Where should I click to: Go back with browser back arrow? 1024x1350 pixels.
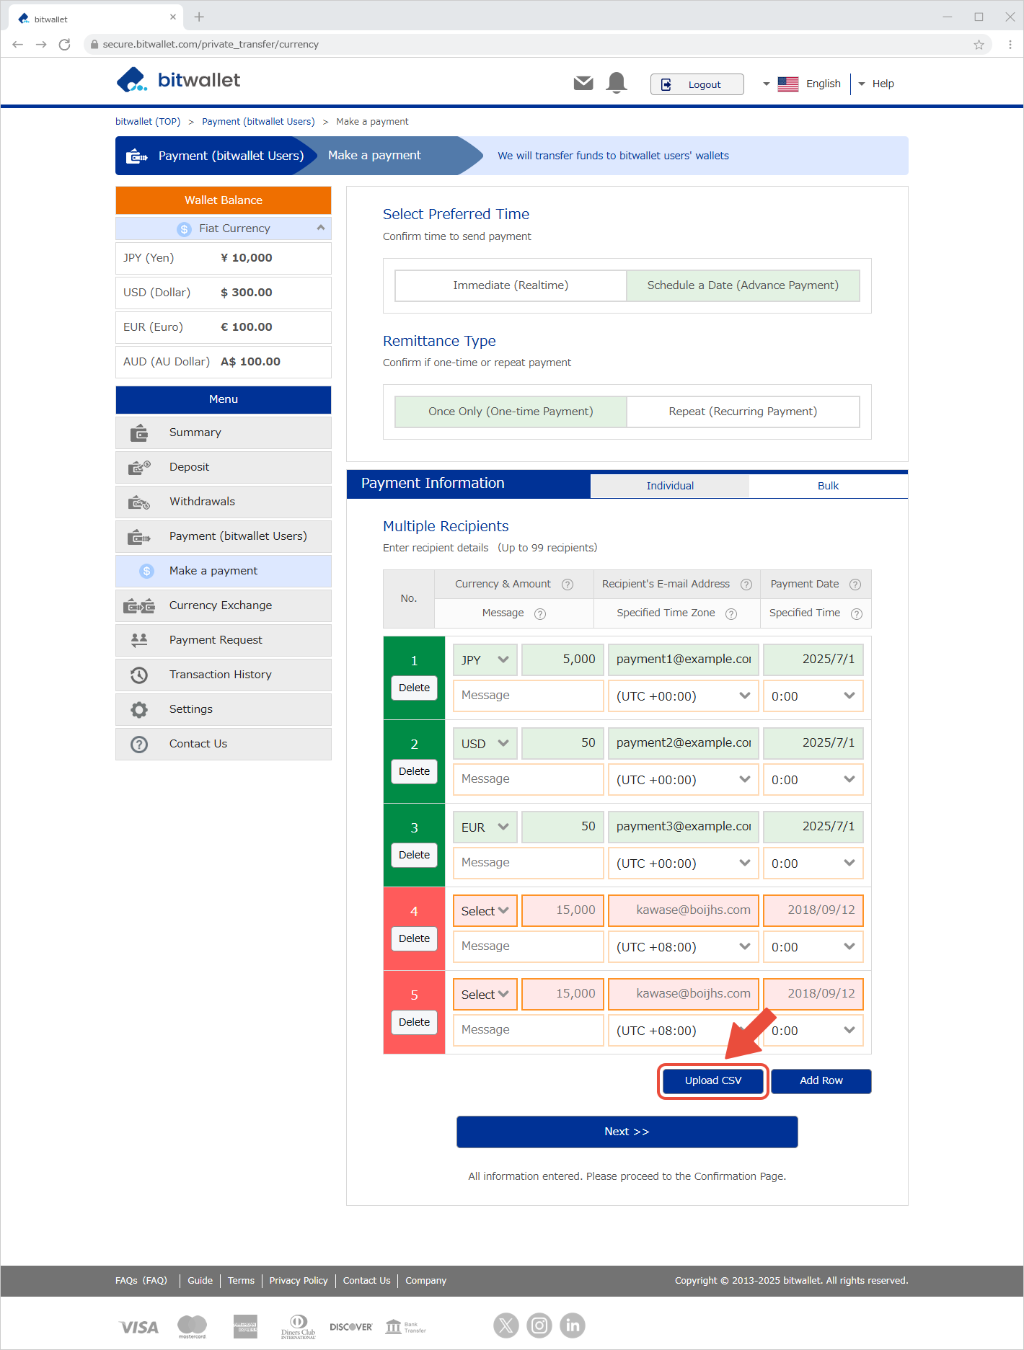click(18, 45)
